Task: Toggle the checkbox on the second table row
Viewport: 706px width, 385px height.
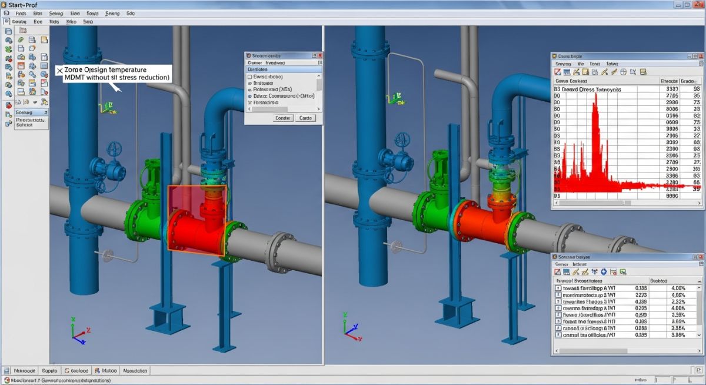Action: click(558, 295)
